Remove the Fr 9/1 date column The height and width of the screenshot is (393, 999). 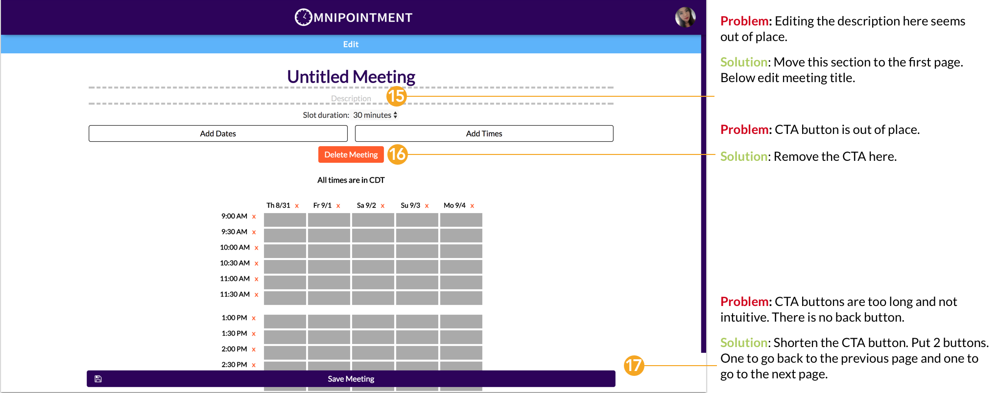click(x=338, y=206)
